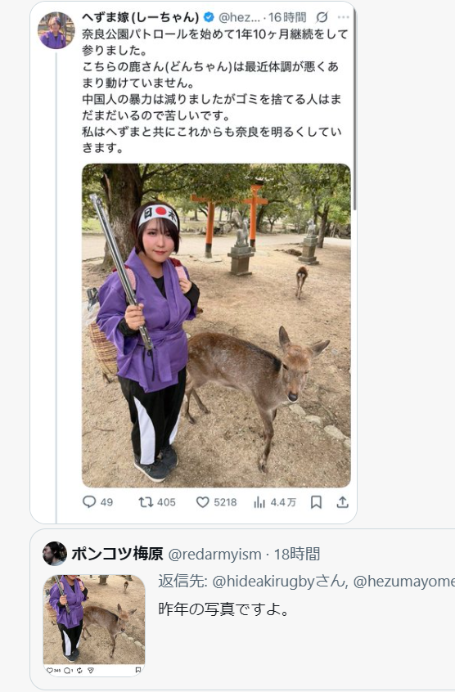Click the blue verified badge next to へずま嫁

pos(209,17)
